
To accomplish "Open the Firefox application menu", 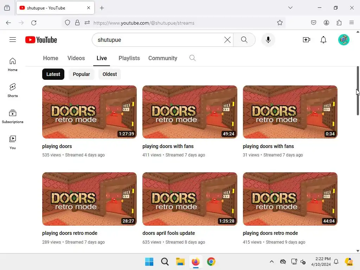I will coord(352,23).
